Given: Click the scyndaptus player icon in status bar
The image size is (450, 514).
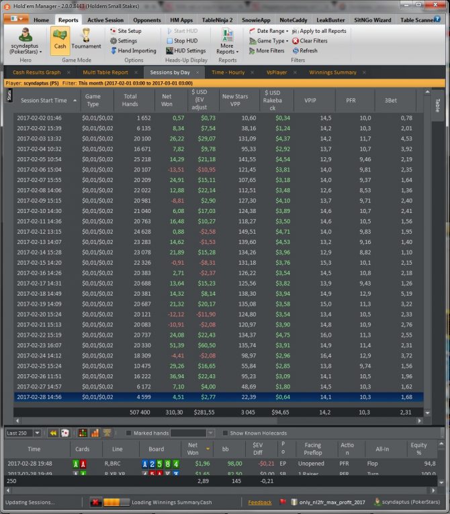Looking at the screenshot, I should click(377, 501).
